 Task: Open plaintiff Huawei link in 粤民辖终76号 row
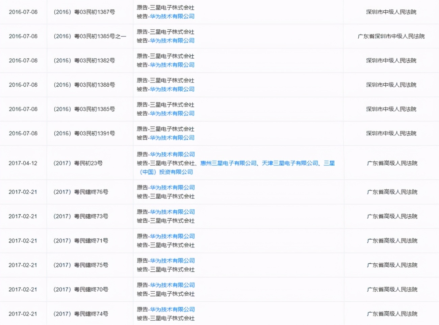click(172, 187)
